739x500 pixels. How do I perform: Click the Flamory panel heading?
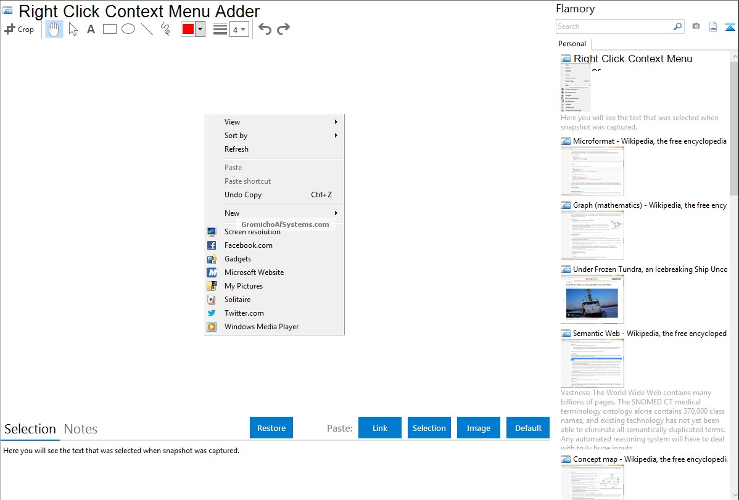pos(575,9)
